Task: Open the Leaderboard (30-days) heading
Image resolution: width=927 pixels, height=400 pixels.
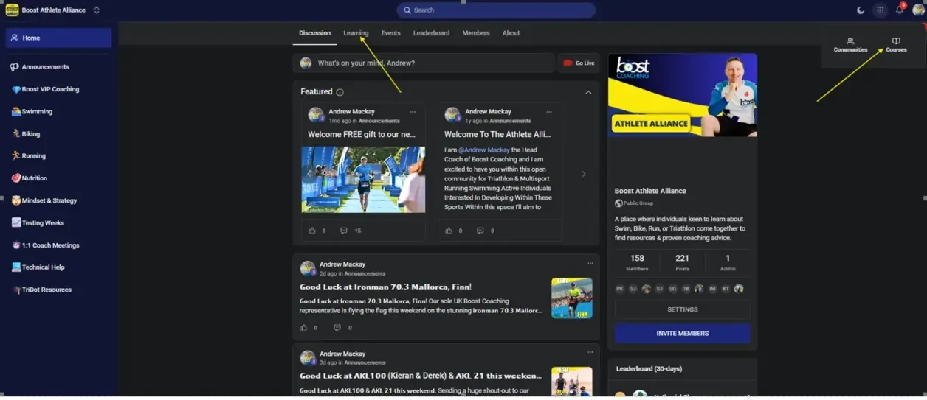Action: [649, 369]
